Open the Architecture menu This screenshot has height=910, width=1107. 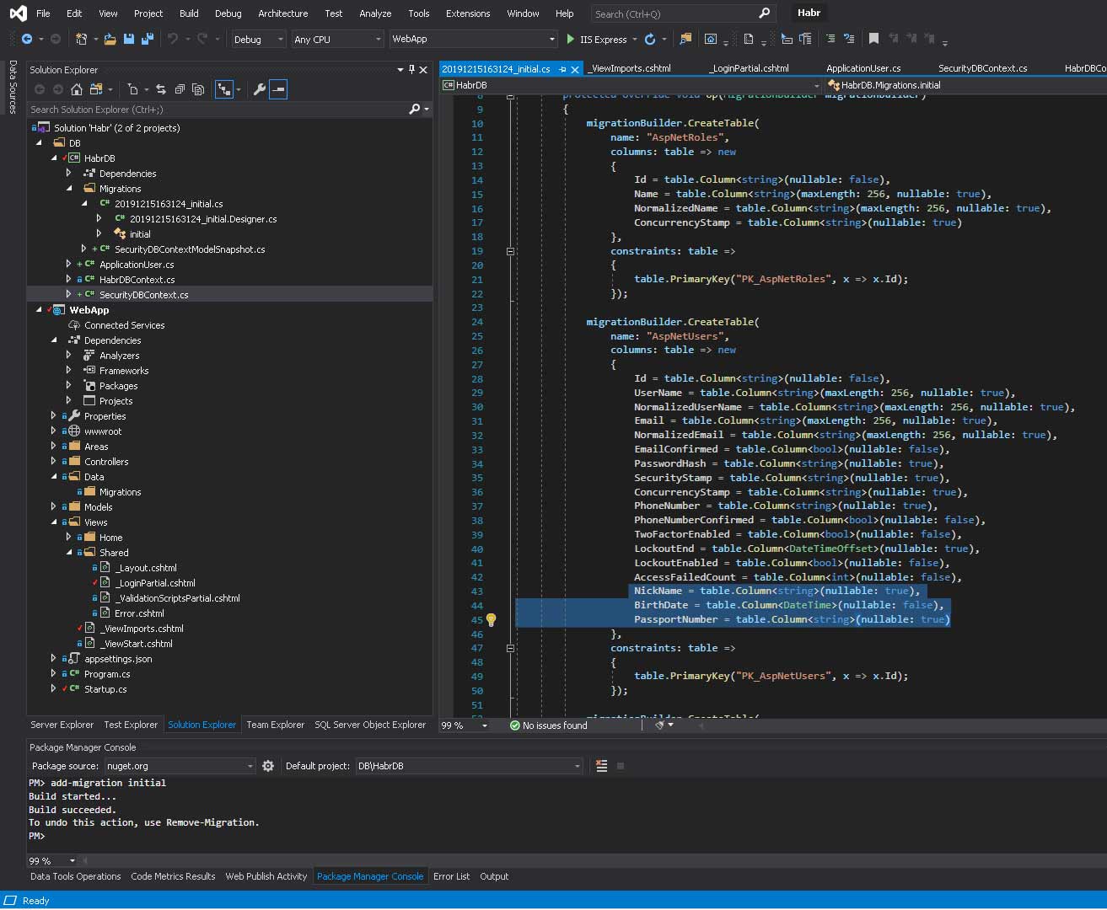click(x=282, y=13)
